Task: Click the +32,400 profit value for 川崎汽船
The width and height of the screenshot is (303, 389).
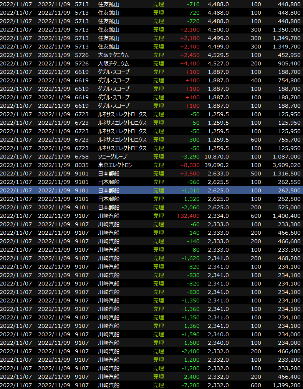Action: point(188,216)
